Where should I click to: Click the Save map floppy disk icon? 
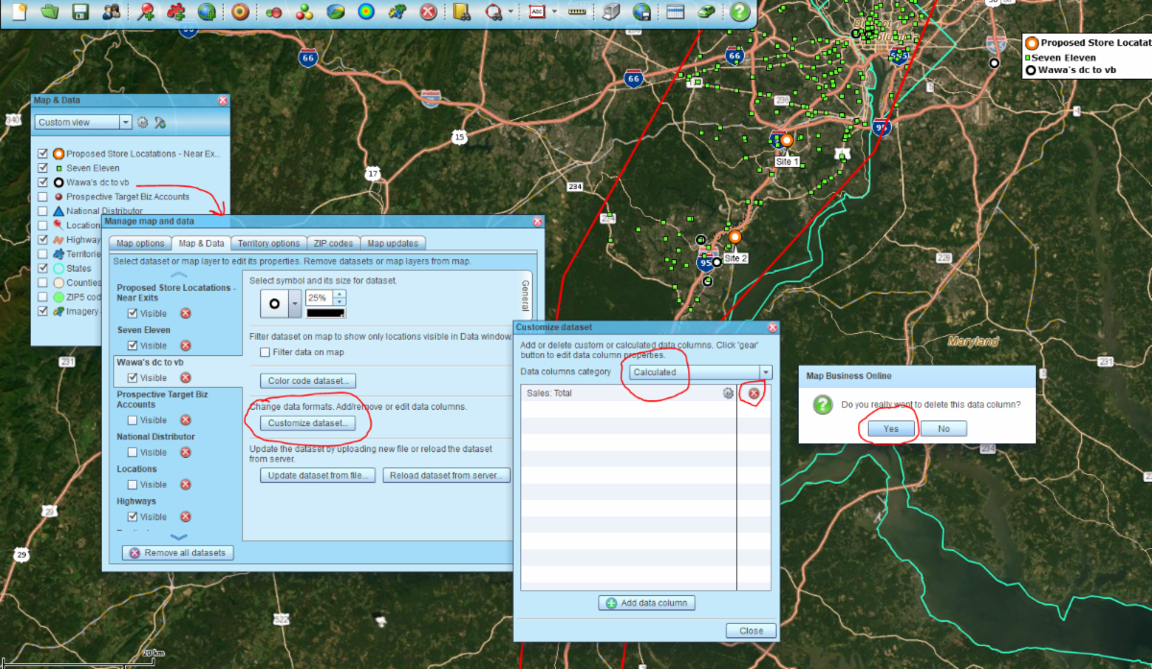click(x=81, y=12)
